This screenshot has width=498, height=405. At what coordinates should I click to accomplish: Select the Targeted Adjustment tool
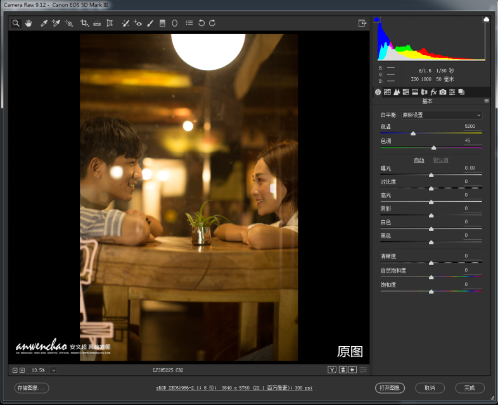click(68, 23)
